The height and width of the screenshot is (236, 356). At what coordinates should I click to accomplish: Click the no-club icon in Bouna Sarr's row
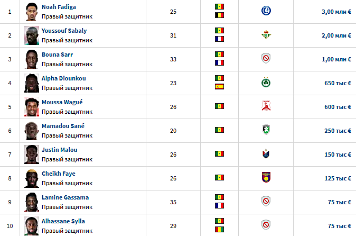pos(266,58)
